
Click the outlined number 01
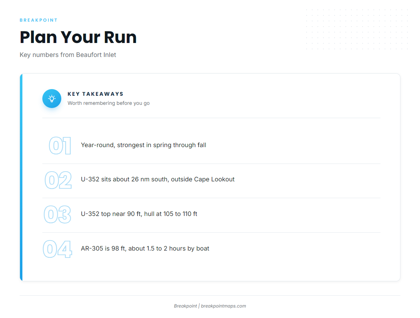click(x=60, y=146)
